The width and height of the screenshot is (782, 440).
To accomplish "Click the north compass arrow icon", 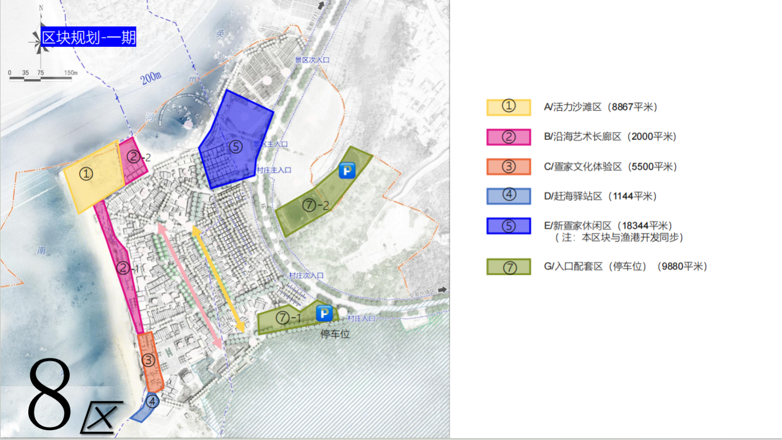I will [39, 38].
